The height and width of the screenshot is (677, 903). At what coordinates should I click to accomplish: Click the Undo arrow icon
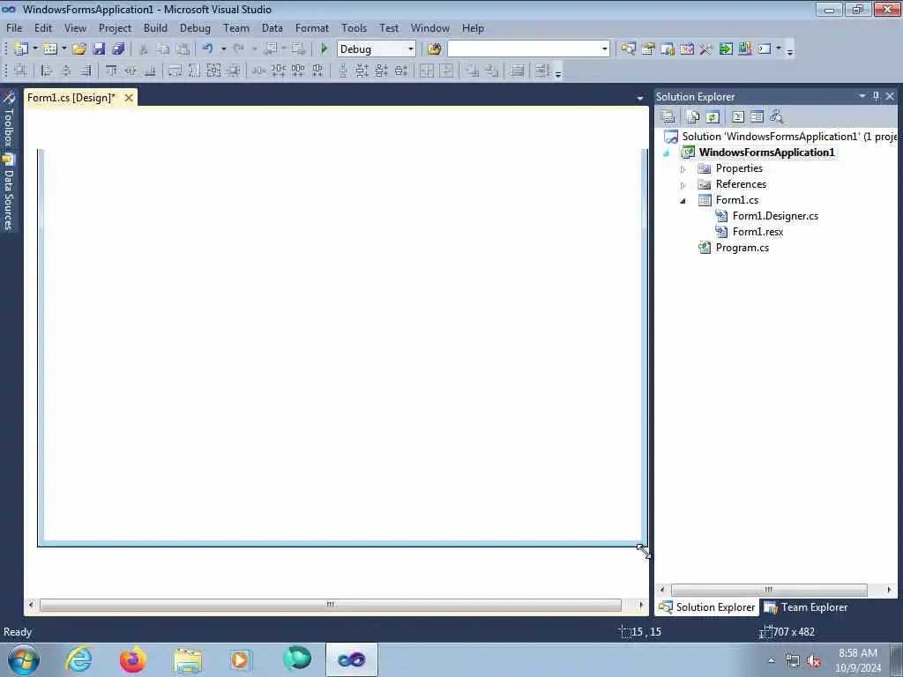[x=208, y=49]
